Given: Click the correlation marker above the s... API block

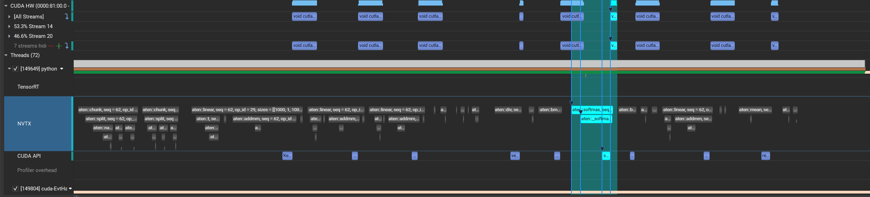Looking at the screenshot, I should [602, 149].
